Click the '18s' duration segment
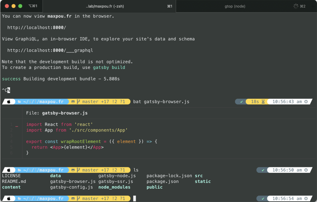Viewport: 317px width, 202px height. pos(255,102)
